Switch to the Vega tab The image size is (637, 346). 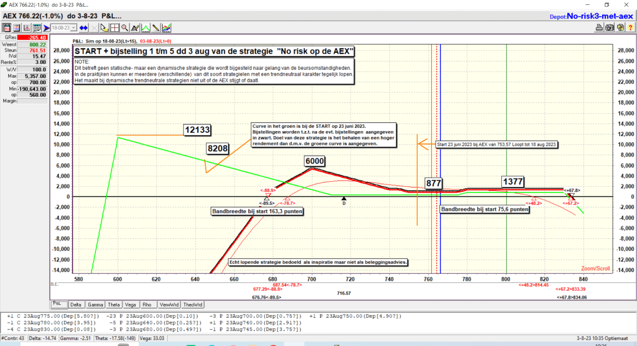[x=131, y=305]
